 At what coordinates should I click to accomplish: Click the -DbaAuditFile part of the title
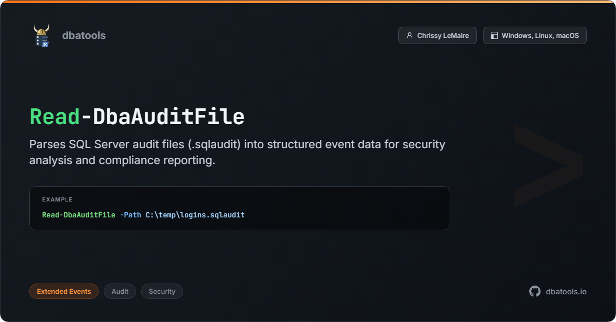[x=163, y=117]
